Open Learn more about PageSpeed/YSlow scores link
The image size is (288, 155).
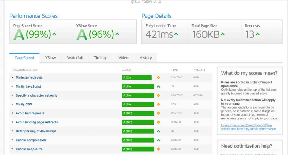[249, 127]
